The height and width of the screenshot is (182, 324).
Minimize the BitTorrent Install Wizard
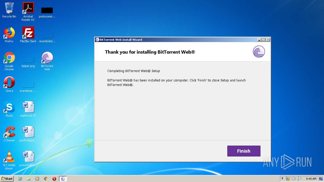[x=259, y=40]
